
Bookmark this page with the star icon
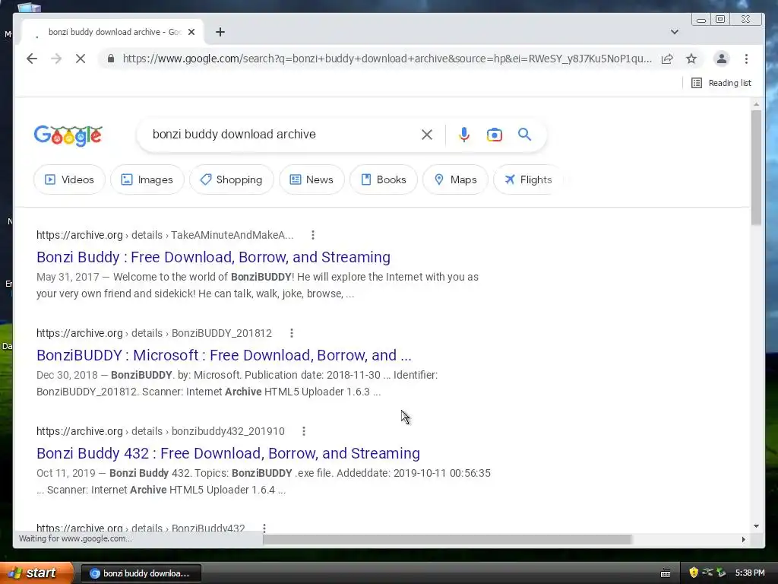(x=691, y=59)
